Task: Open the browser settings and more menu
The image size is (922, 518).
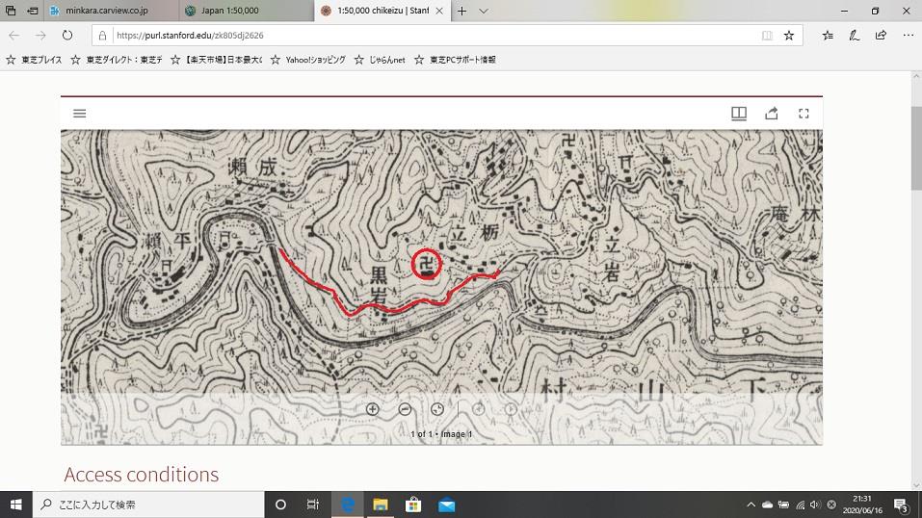Action: pyautogui.click(x=908, y=36)
